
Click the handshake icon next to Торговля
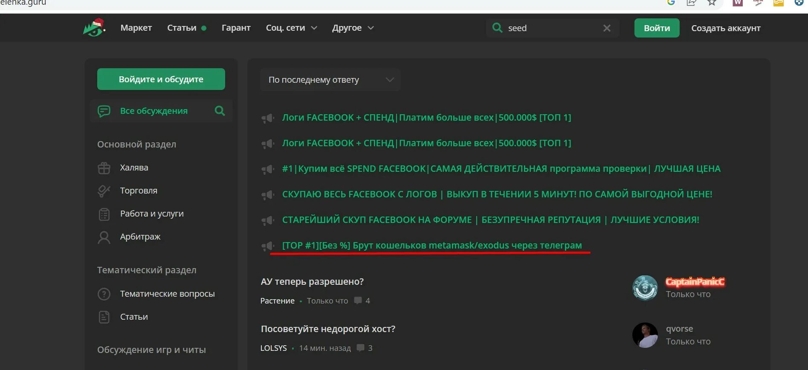pyautogui.click(x=104, y=191)
